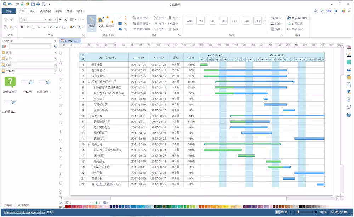The image size is (354, 217).
Task: Open the image panel icon in right sidebar
Action: click(x=349, y=70)
